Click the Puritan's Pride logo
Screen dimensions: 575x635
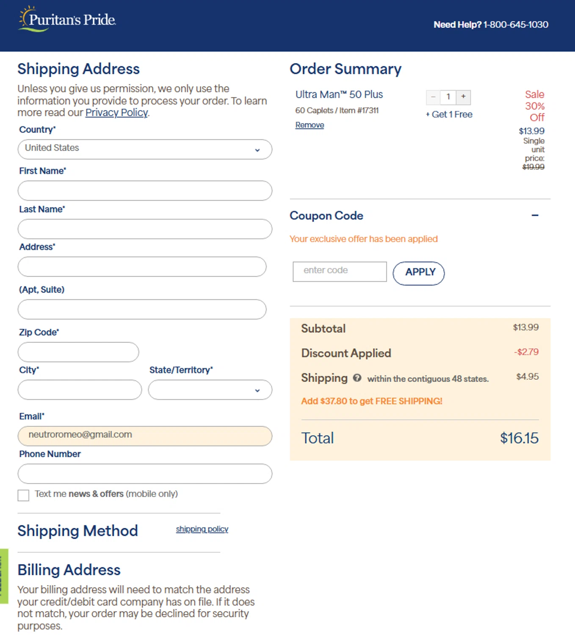(68, 19)
